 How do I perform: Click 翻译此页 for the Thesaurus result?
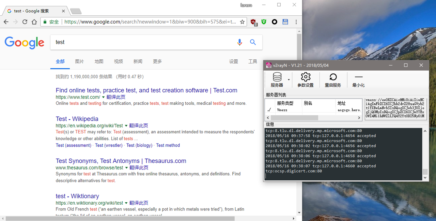(139, 168)
